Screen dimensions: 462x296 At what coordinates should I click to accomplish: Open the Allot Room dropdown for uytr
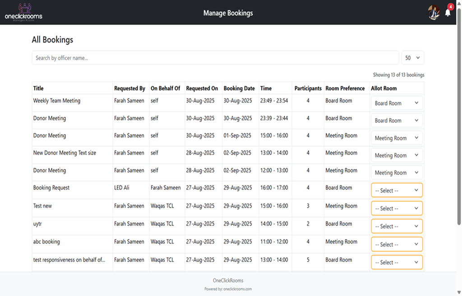(x=396, y=226)
